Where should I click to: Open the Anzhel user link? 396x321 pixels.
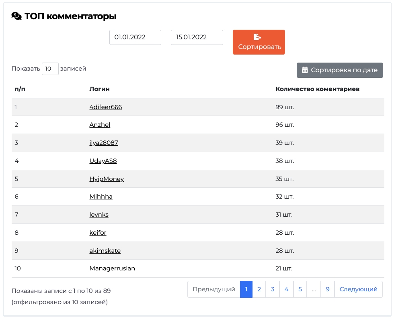pos(100,125)
